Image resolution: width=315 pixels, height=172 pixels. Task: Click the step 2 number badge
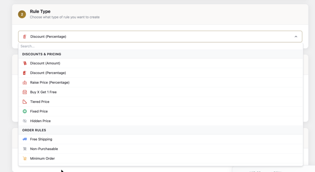click(x=22, y=14)
